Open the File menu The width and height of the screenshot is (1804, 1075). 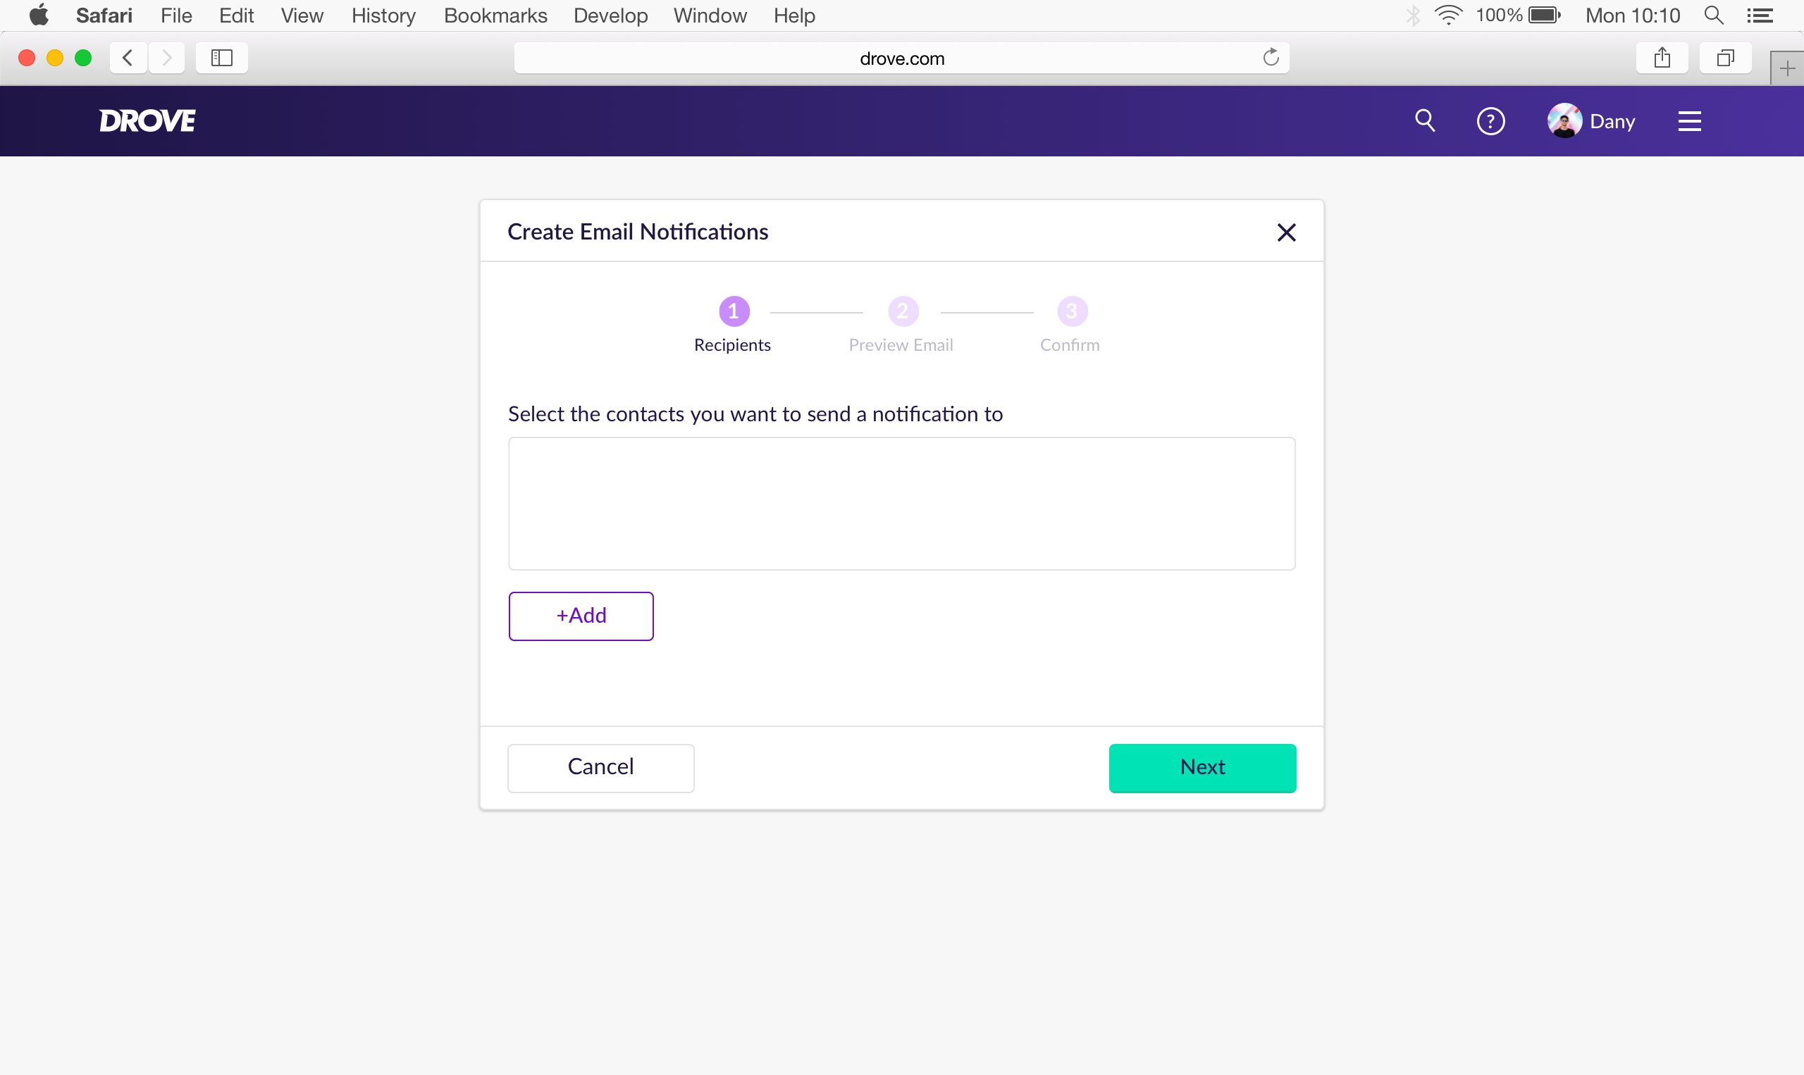(x=176, y=15)
